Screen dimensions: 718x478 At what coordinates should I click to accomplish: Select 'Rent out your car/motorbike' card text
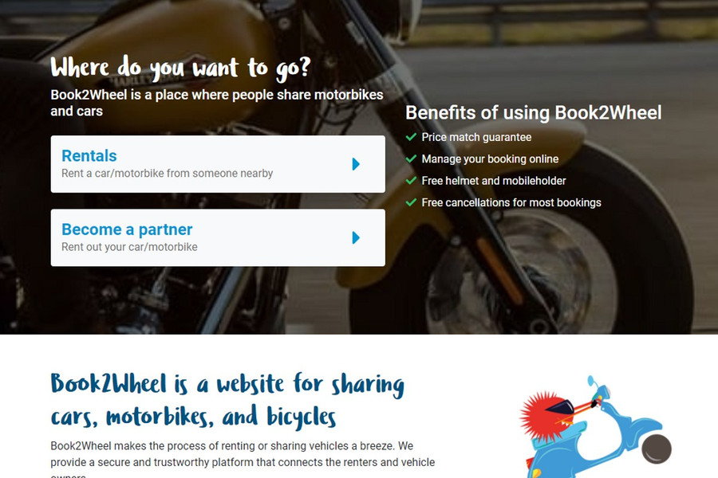129,247
